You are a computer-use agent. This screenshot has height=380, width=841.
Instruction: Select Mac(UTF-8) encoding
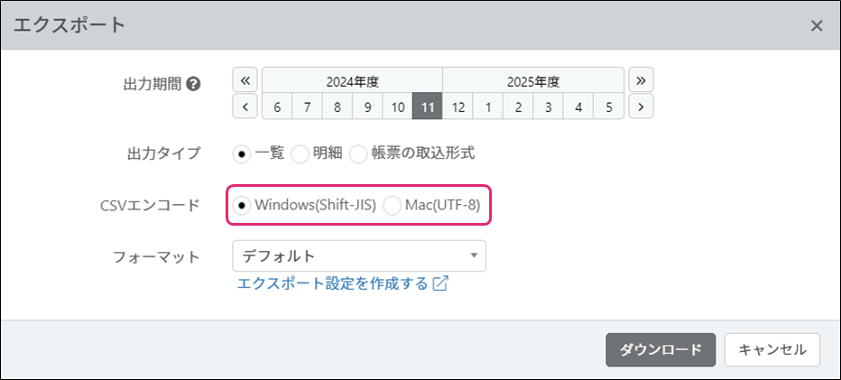(392, 205)
